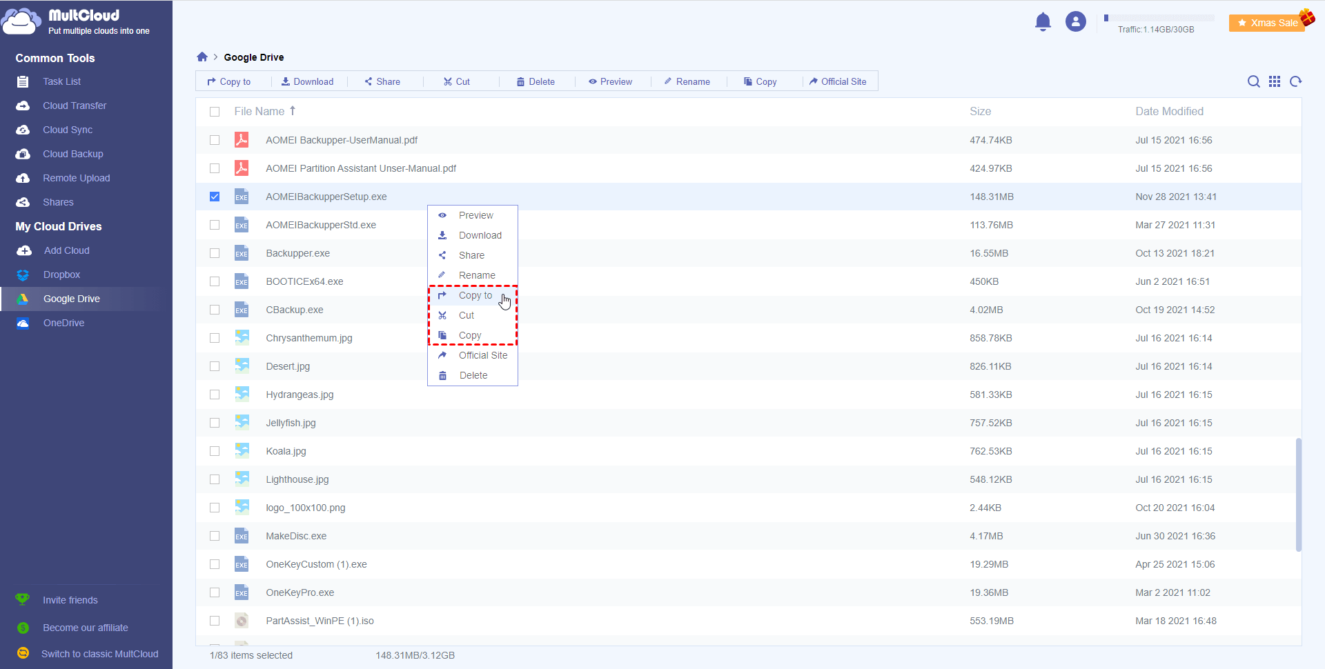Click the Cloud Transfer icon
1325x669 pixels.
(x=23, y=106)
